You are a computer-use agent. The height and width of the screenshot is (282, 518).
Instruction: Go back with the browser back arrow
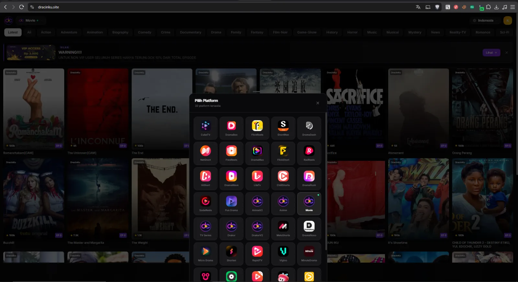(5, 7)
